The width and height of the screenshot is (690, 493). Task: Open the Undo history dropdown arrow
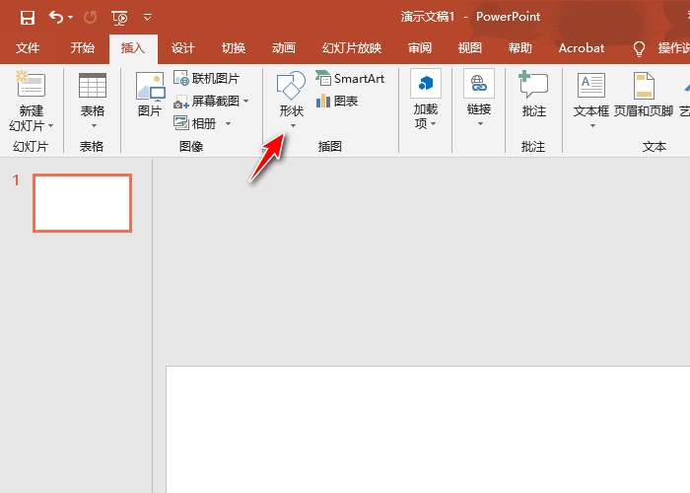coord(70,18)
